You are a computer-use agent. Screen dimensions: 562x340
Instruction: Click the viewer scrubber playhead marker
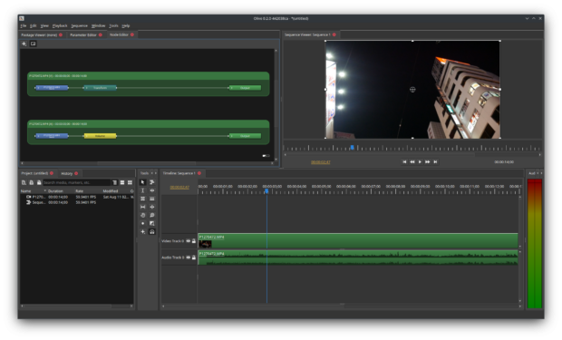pos(353,148)
